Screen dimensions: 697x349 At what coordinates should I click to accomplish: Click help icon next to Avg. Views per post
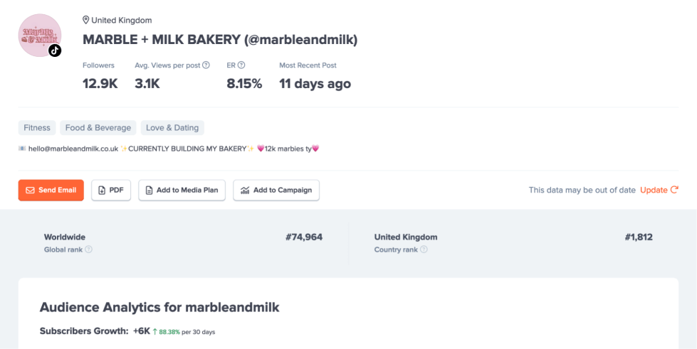(x=206, y=65)
